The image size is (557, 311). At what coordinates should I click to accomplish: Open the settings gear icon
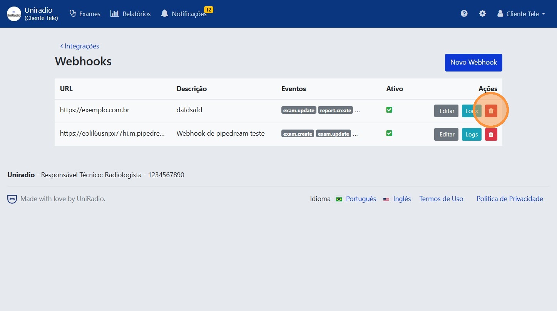(x=482, y=13)
